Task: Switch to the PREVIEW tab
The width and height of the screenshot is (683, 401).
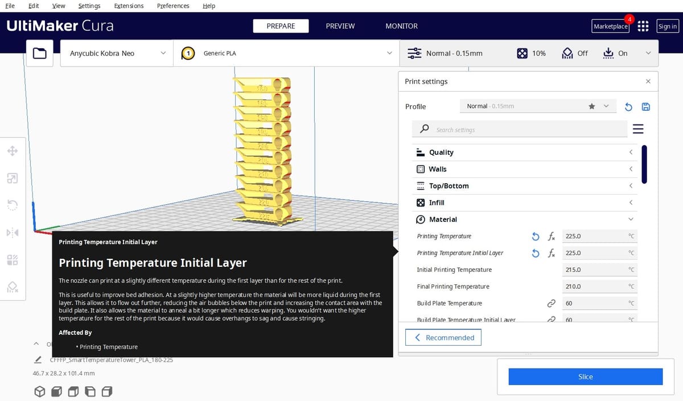Action: [340, 26]
